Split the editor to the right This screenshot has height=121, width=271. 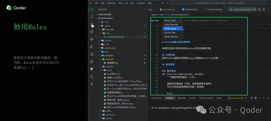coord(263,9)
